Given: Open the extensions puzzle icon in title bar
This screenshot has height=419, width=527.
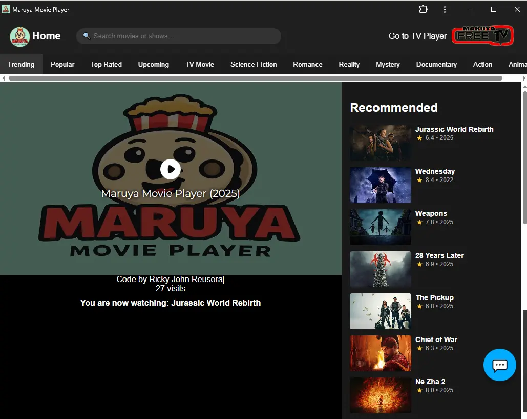Looking at the screenshot, I should click(x=423, y=9).
